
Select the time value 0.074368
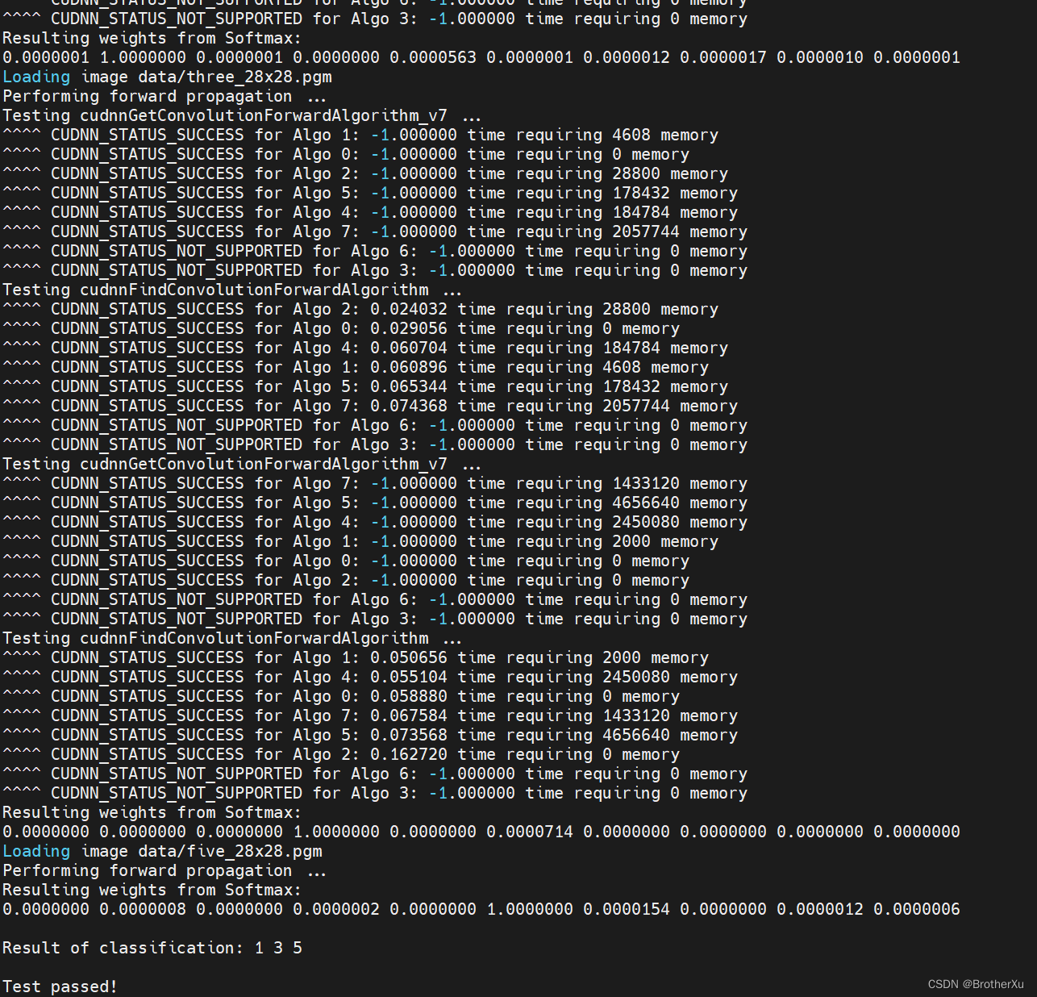(409, 407)
